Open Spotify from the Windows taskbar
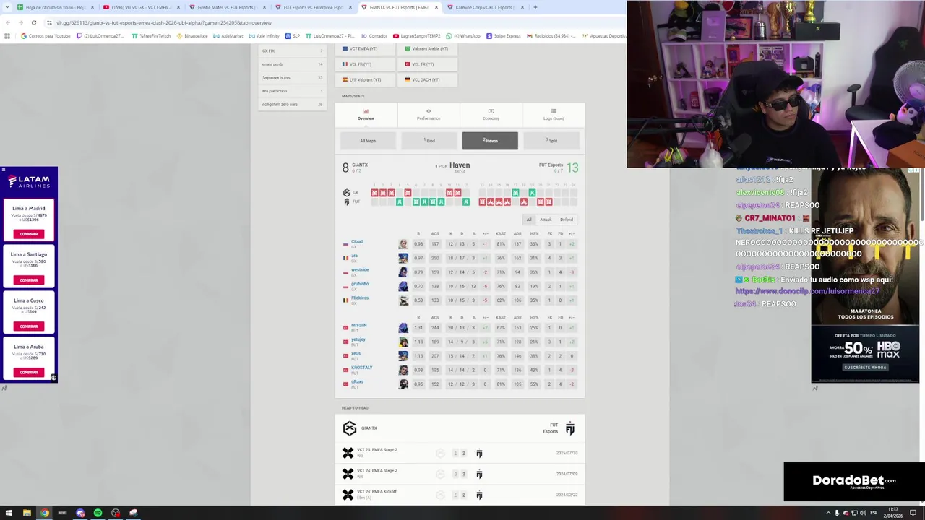925x520 pixels. tap(98, 513)
